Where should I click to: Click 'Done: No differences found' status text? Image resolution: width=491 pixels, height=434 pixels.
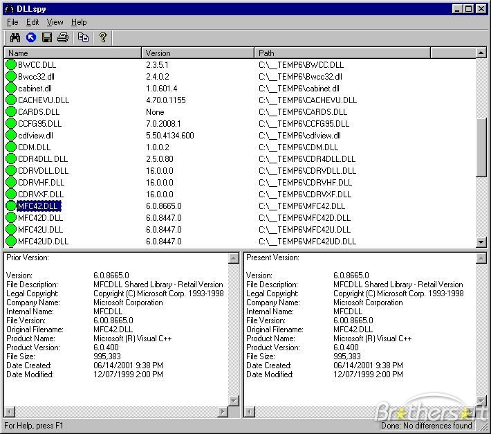427,426
